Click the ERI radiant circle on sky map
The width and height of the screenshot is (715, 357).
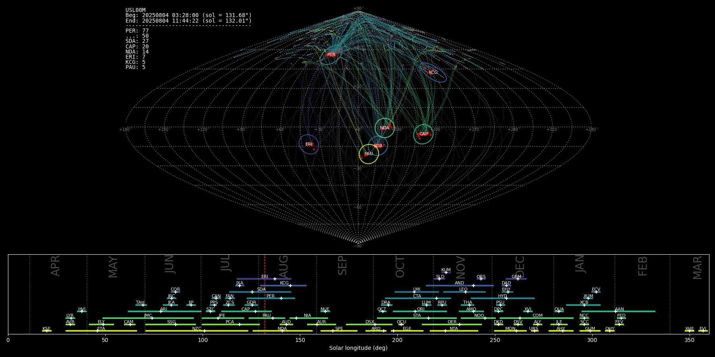(x=309, y=144)
